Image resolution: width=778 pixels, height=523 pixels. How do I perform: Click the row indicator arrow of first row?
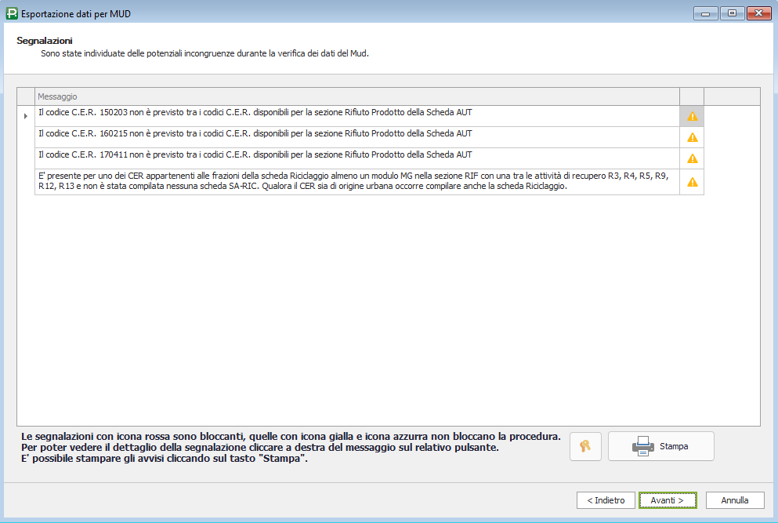click(x=26, y=116)
